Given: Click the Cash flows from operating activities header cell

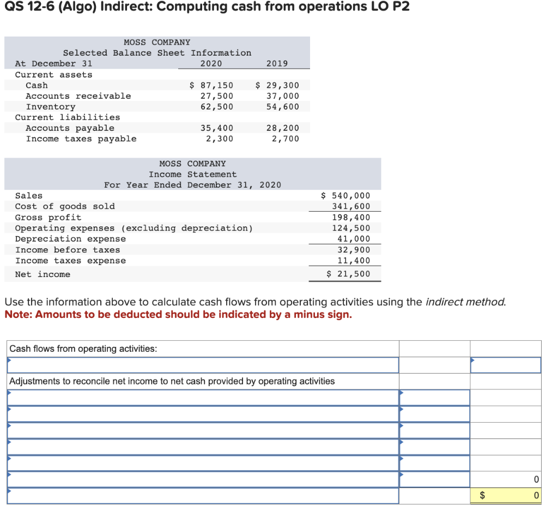Looking at the screenshot, I should (x=202, y=348).
